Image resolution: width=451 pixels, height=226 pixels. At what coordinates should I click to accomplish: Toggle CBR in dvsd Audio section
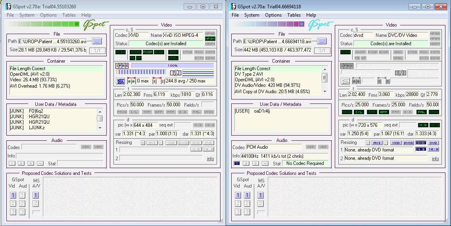pos(311,147)
